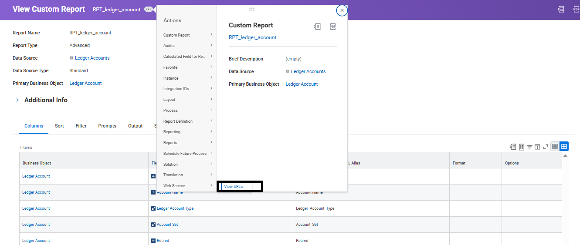
Task: Switch to Columns tab
Action: pos(34,126)
